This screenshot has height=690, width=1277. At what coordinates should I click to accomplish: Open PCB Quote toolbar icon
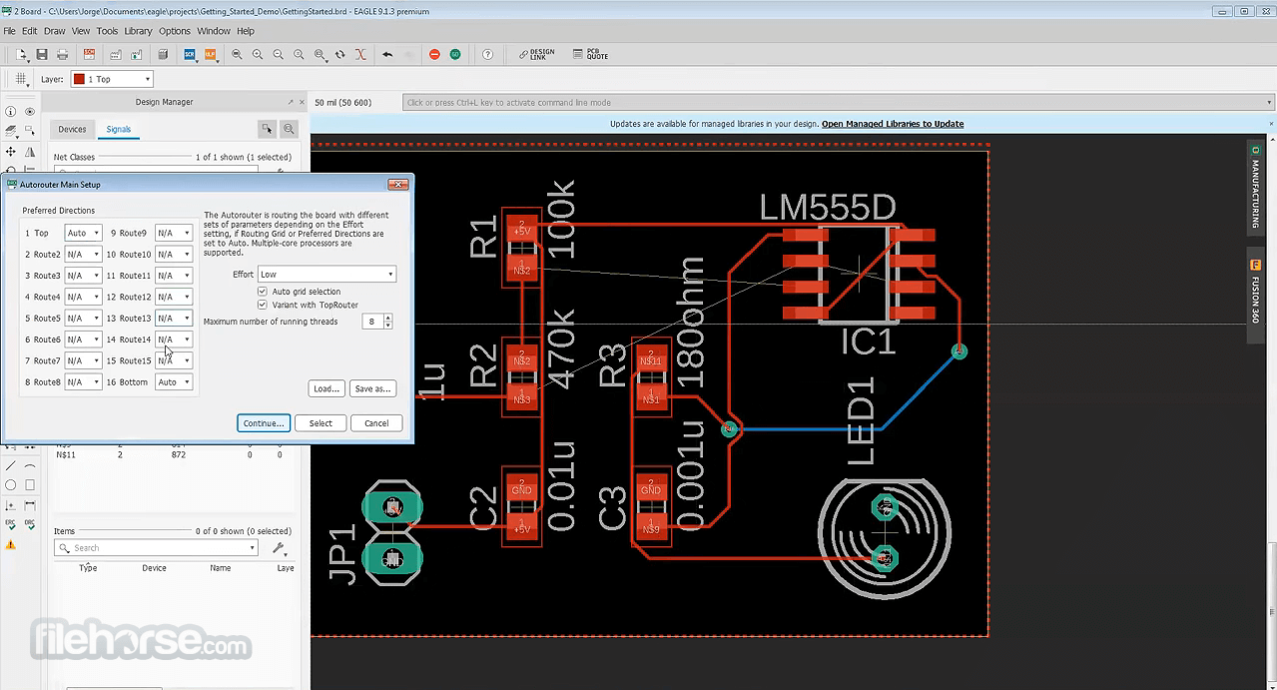coord(591,54)
